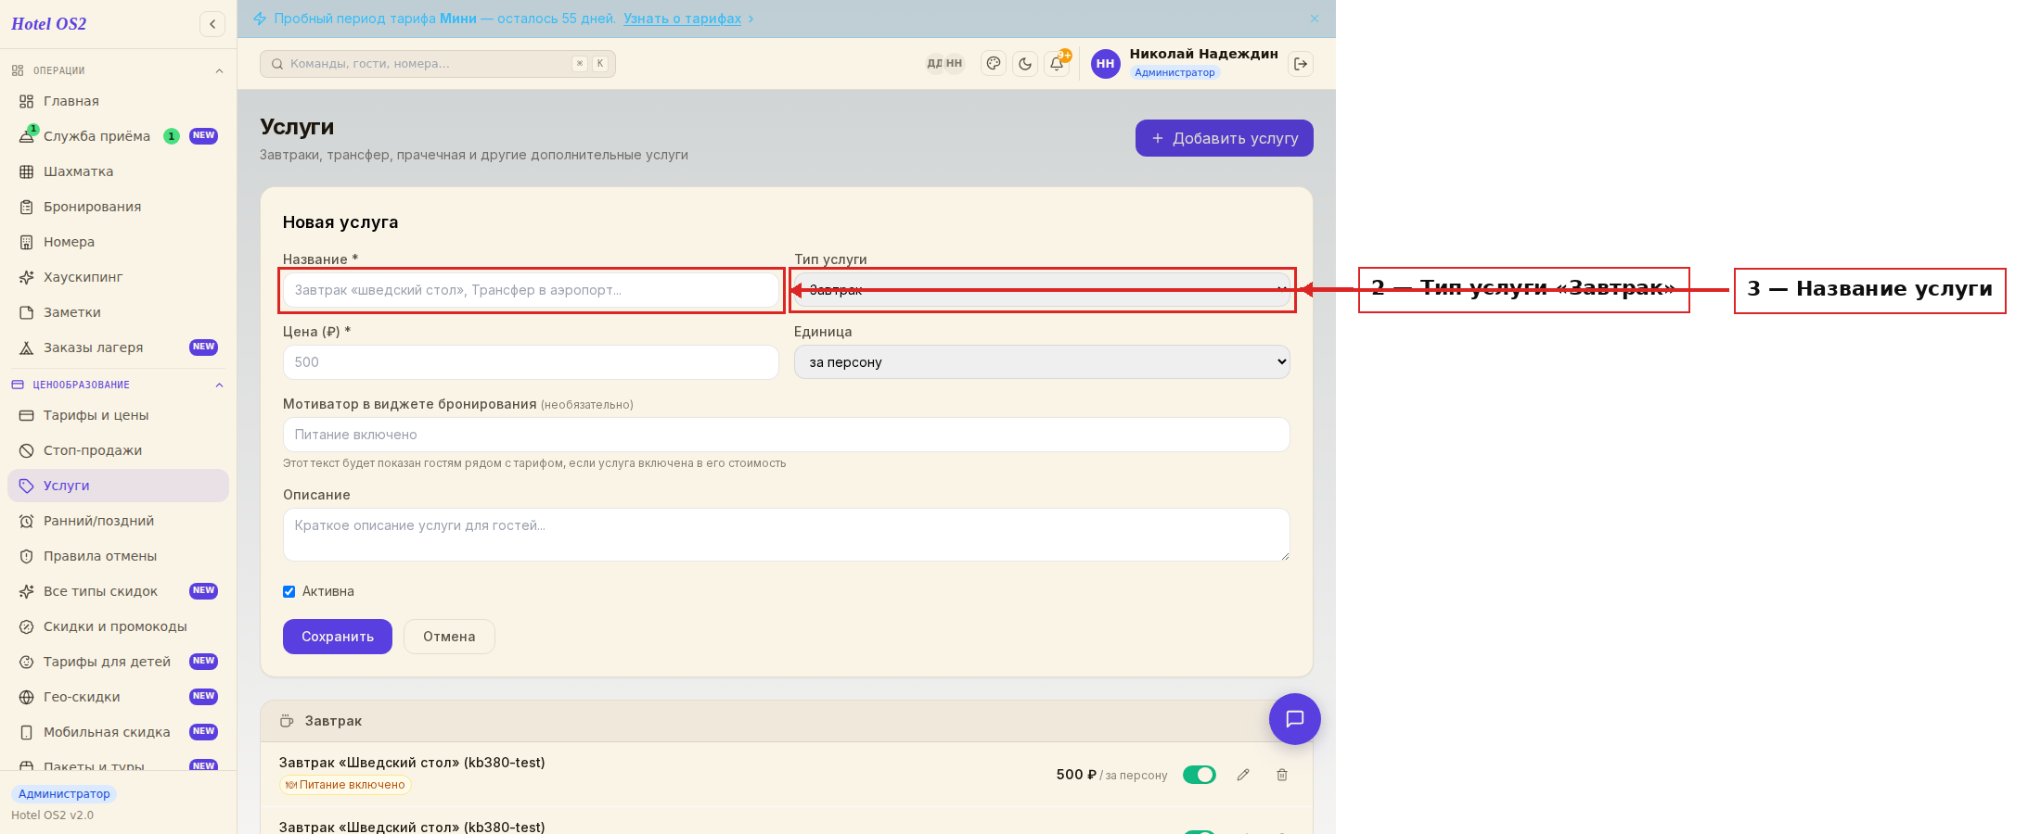This screenshot has height=834, width=2028.
Task: Open the Тип услуги dropdown
Action: 1042,290
